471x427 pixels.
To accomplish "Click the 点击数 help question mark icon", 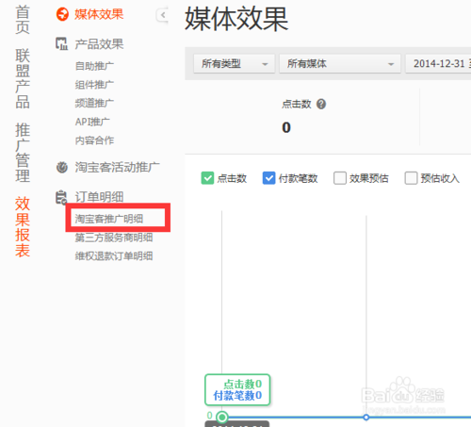I will click(321, 104).
